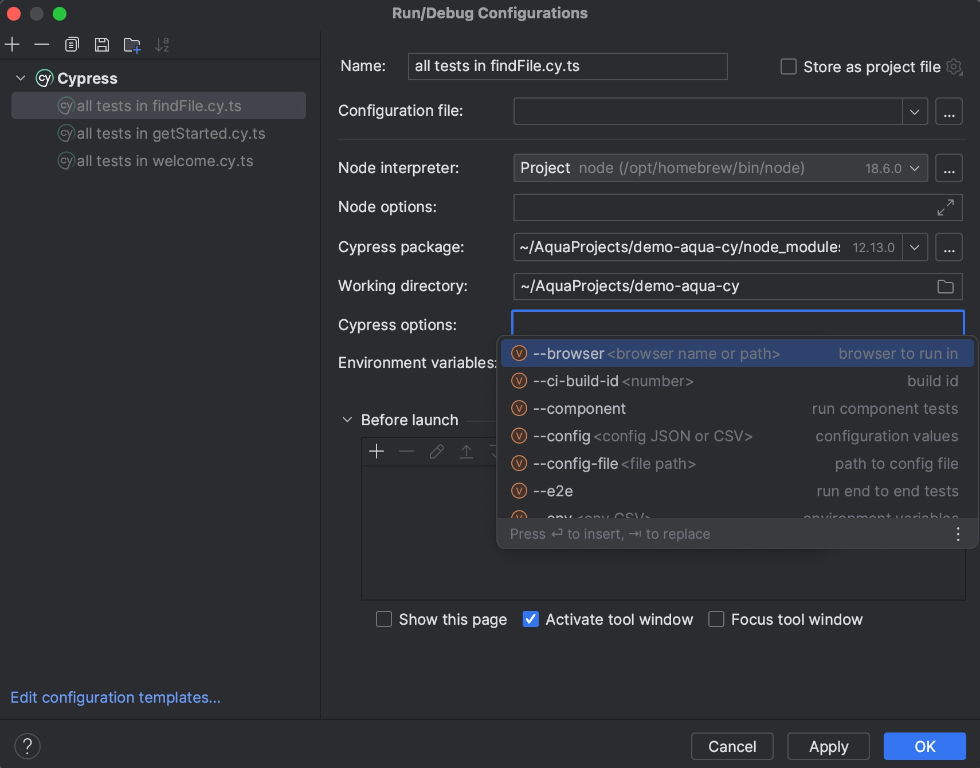The width and height of the screenshot is (980, 768).
Task: Sort configurations alphabetically
Action: [162, 44]
